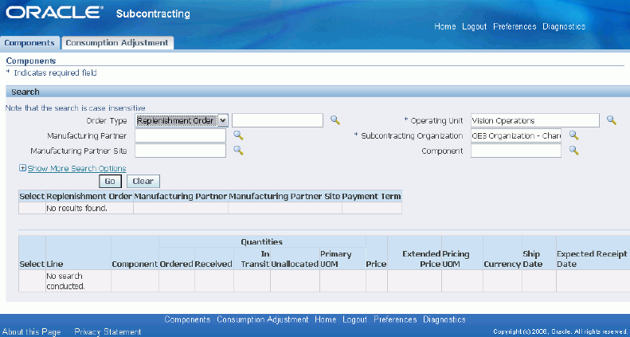Focus the Operating Unit input field
This screenshot has height=337, width=630.
[x=534, y=120]
